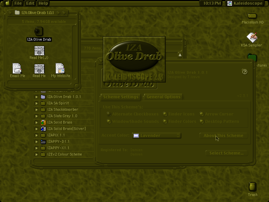269x202 pixels.
Task: Select the IZA Slate Grey 1.0 row name
Action: 62,116
